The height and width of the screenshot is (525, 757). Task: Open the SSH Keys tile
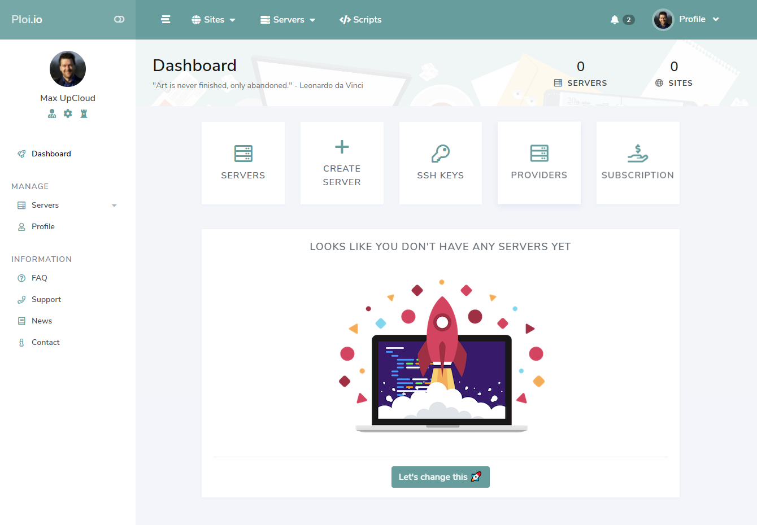coord(440,163)
